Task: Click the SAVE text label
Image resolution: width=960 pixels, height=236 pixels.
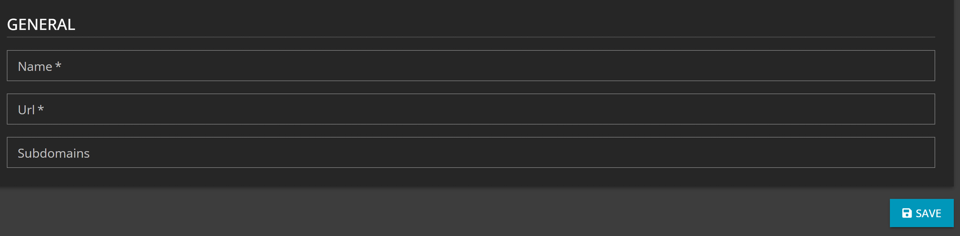Action: point(928,213)
